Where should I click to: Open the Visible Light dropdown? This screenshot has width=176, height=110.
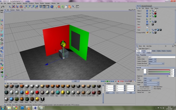[151, 82]
